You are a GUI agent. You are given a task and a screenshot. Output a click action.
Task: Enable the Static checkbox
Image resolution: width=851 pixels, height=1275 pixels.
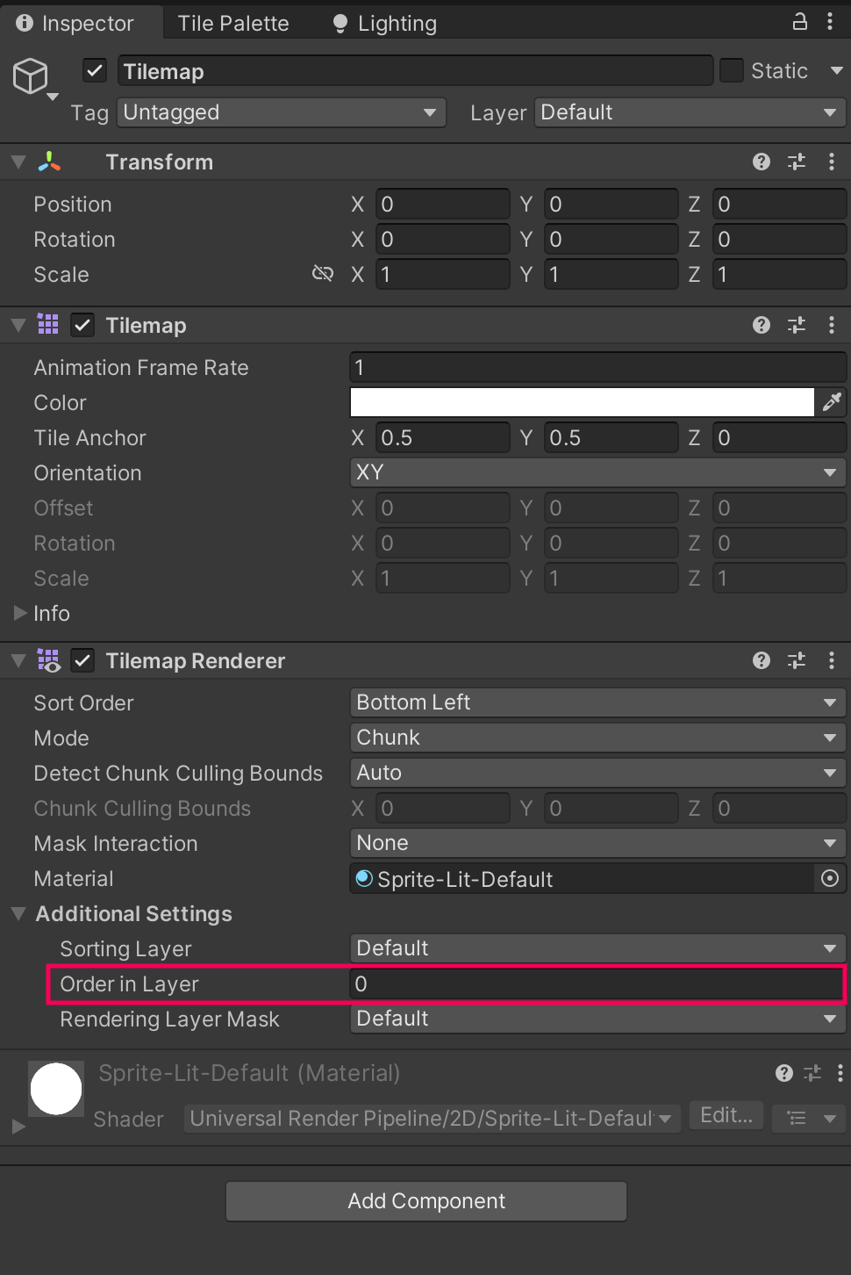pyautogui.click(x=731, y=70)
